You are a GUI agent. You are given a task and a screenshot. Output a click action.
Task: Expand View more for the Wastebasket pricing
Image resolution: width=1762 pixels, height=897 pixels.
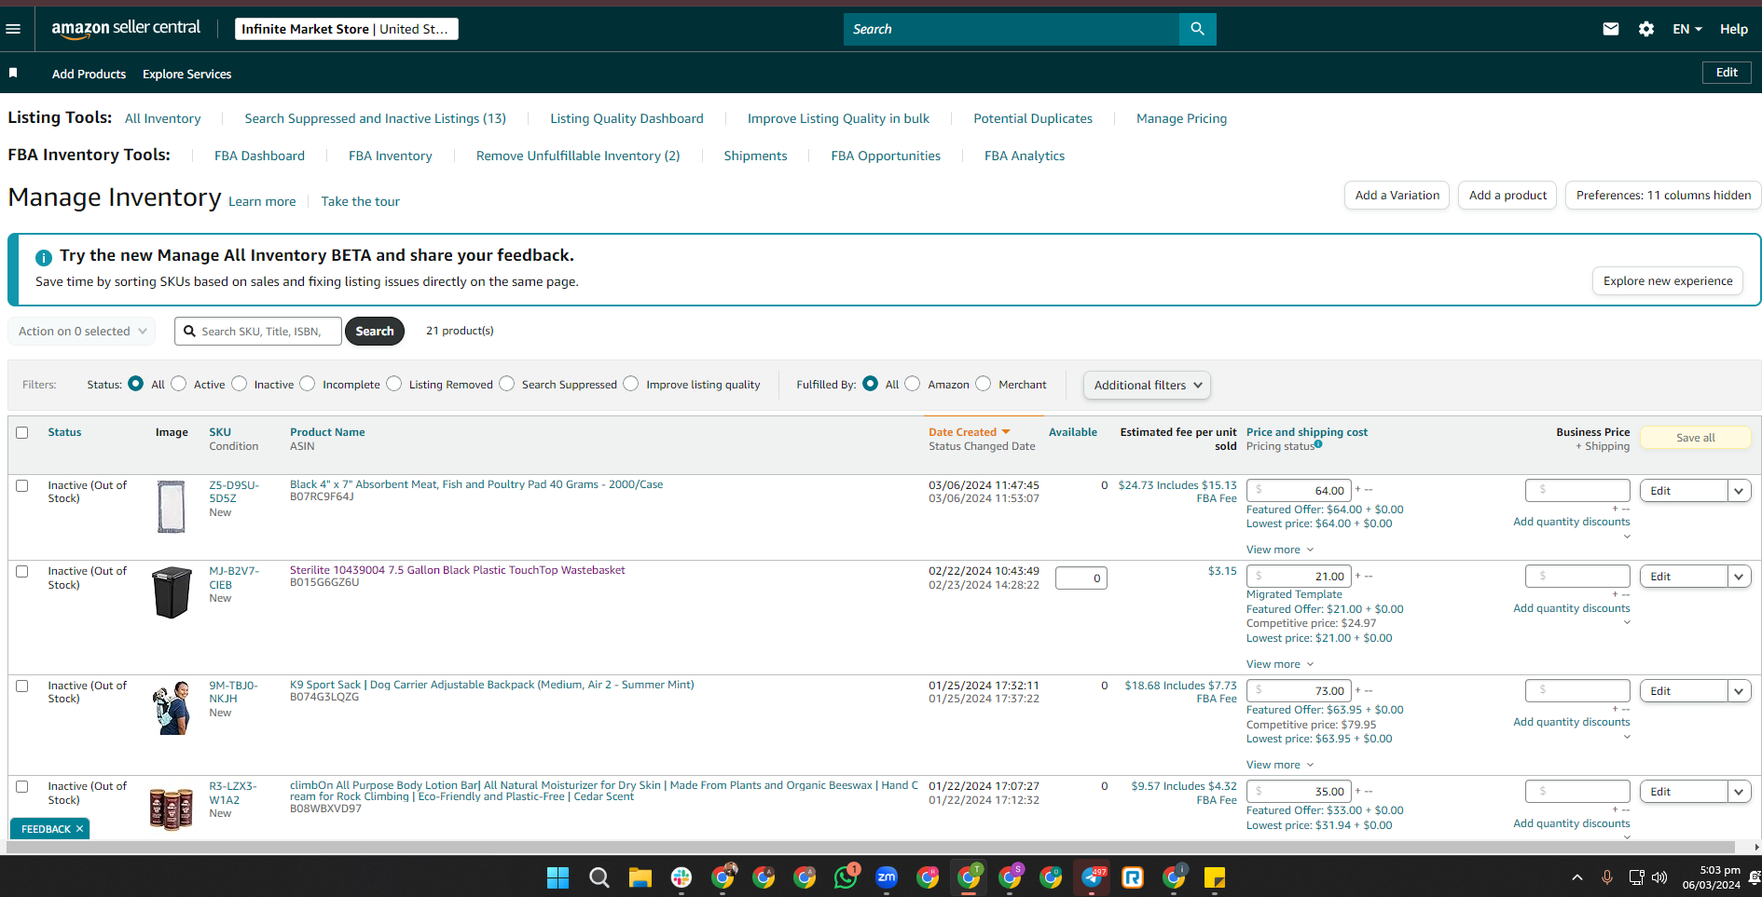pyautogui.click(x=1280, y=664)
